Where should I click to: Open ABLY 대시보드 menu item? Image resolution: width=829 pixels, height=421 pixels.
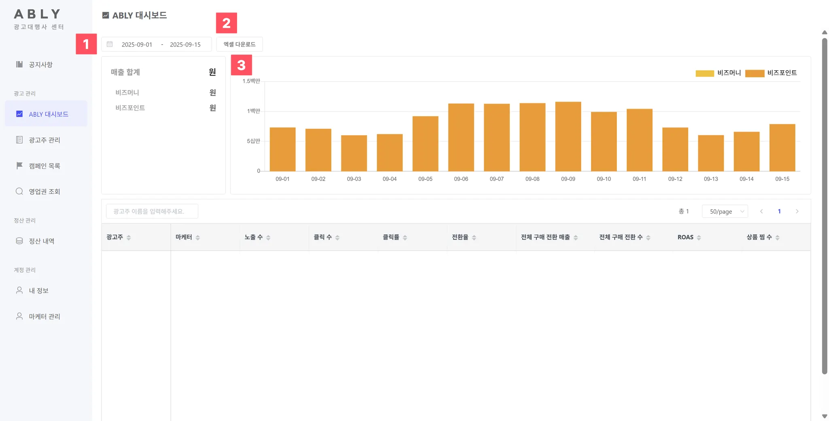coord(46,114)
